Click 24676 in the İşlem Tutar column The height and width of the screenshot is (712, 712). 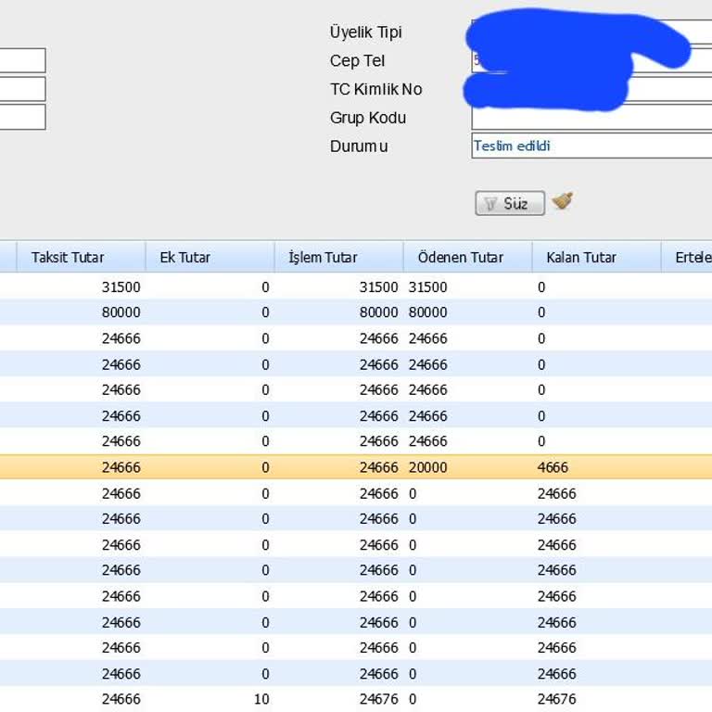coord(378,699)
